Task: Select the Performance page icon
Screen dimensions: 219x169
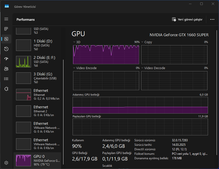Action: (6, 39)
